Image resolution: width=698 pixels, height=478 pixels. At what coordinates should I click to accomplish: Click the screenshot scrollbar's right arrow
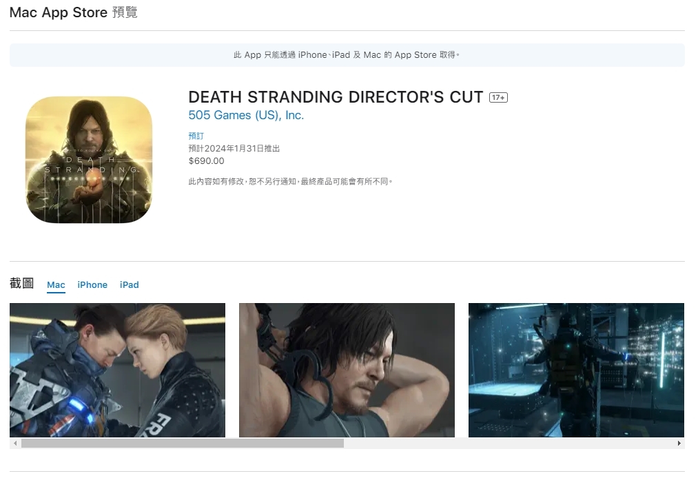[679, 444]
